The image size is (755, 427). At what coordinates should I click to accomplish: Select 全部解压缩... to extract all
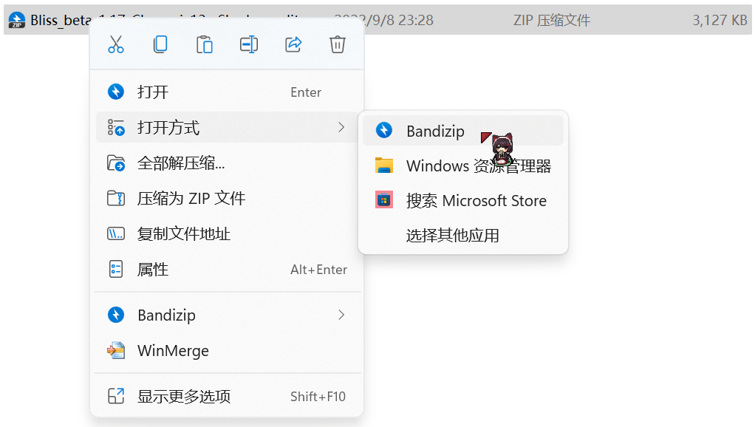pos(227,163)
